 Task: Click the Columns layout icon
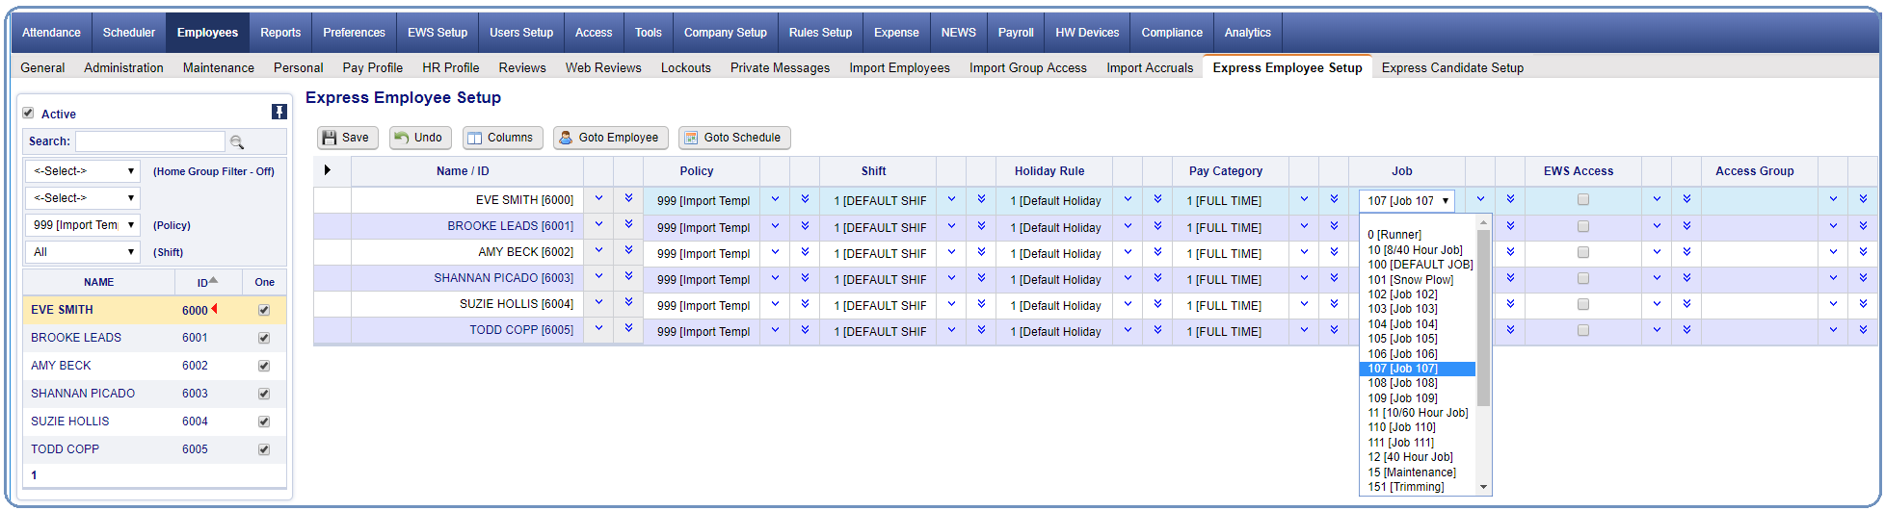click(x=474, y=138)
